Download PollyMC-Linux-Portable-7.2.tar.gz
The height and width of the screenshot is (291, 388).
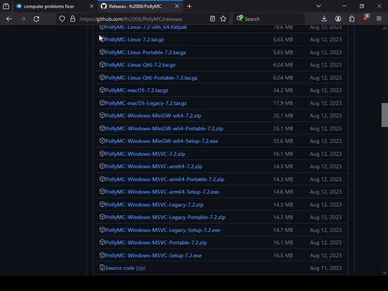(145, 52)
